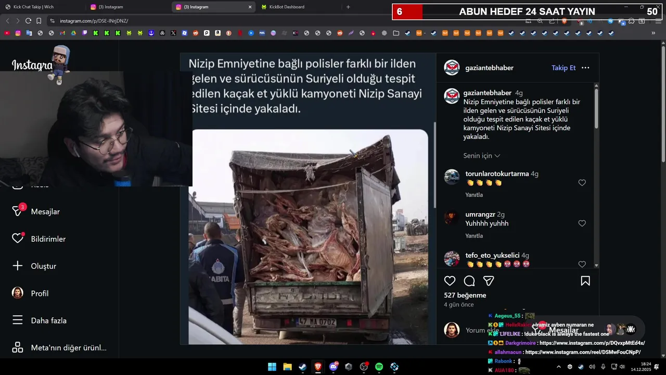Reply to umrangzr comment via Yanıtla
Image resolution: width=666 pixels, height=375 pixels.
click(x=474, y=236)
